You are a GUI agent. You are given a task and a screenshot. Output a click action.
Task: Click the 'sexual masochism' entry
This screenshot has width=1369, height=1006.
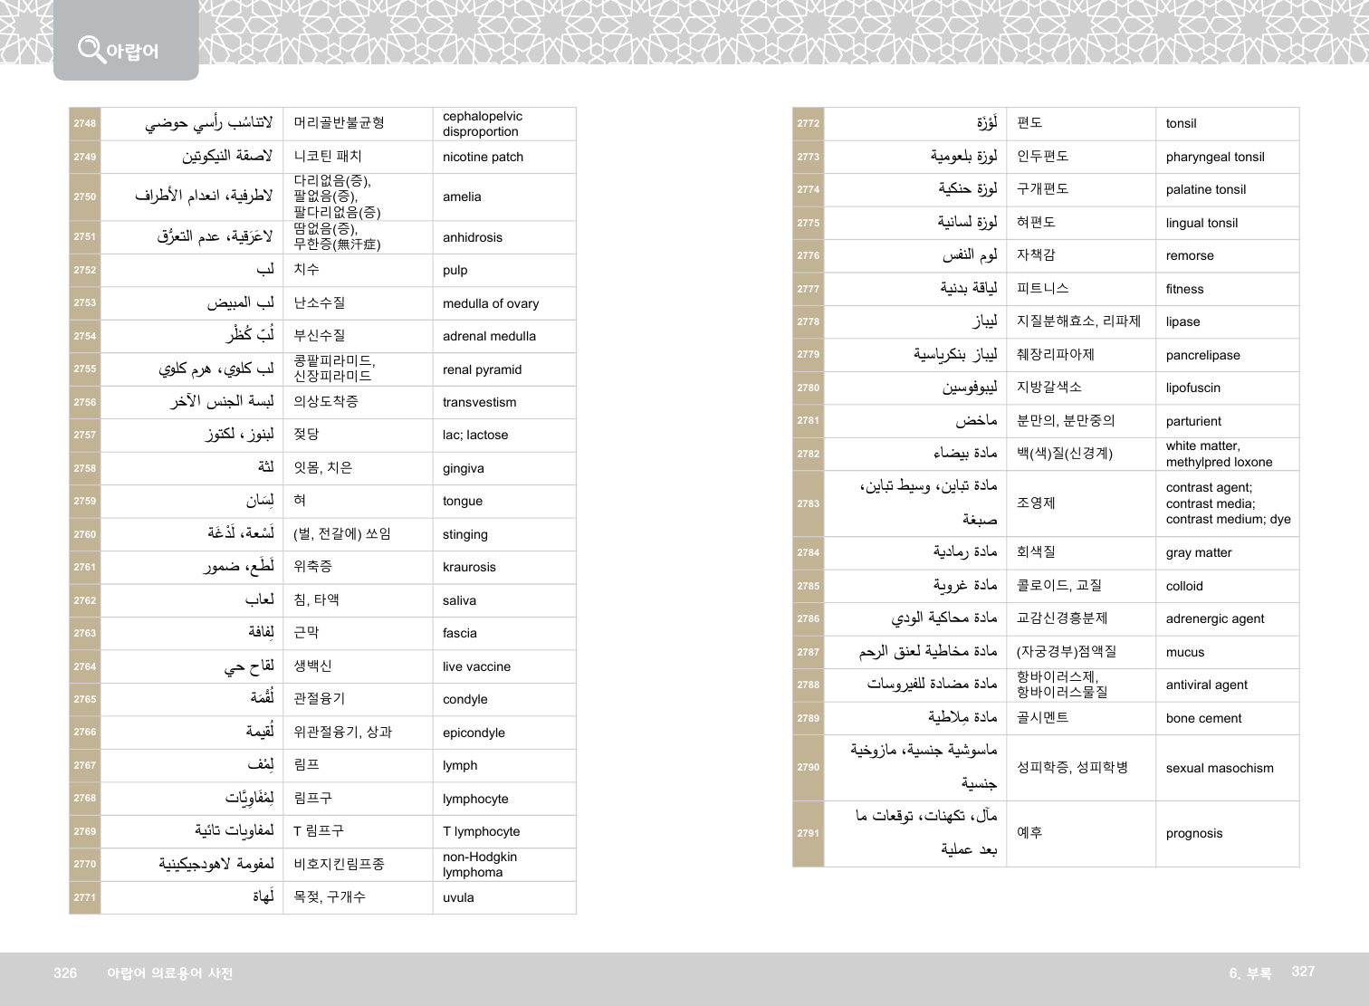pyautogui.click(x=1219, y=769)
